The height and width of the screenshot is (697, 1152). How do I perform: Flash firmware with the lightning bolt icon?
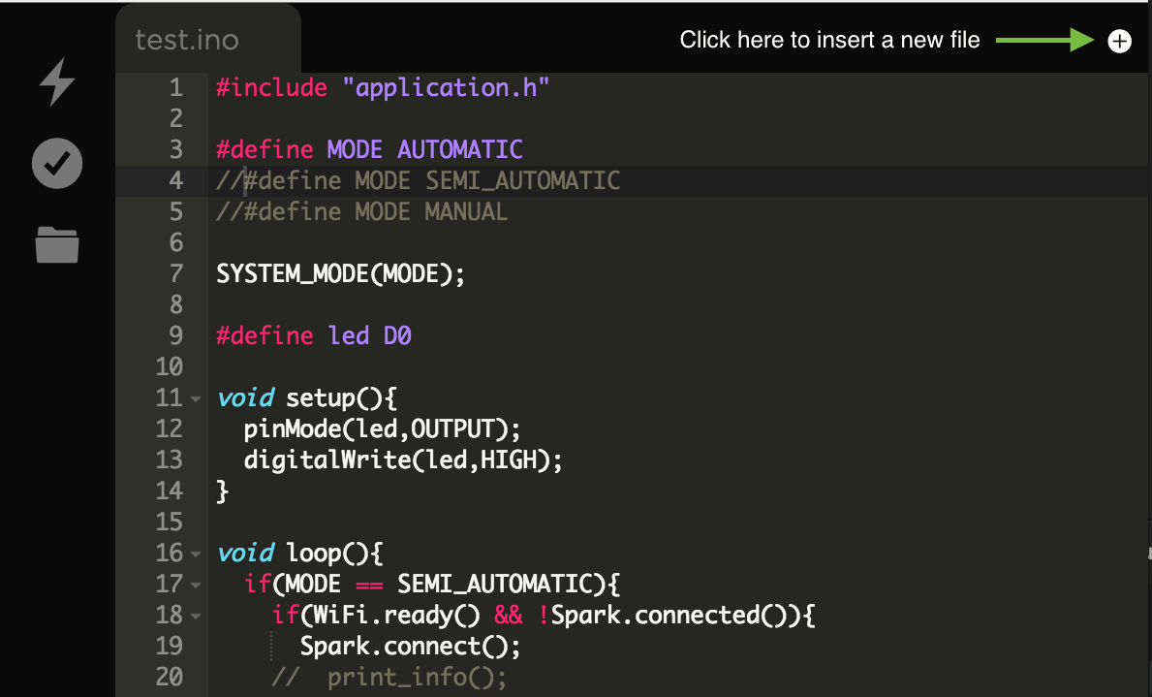56,81
